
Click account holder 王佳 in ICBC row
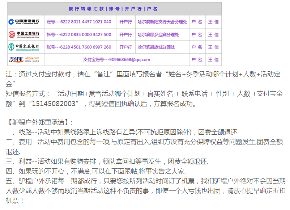click(213, 35)
